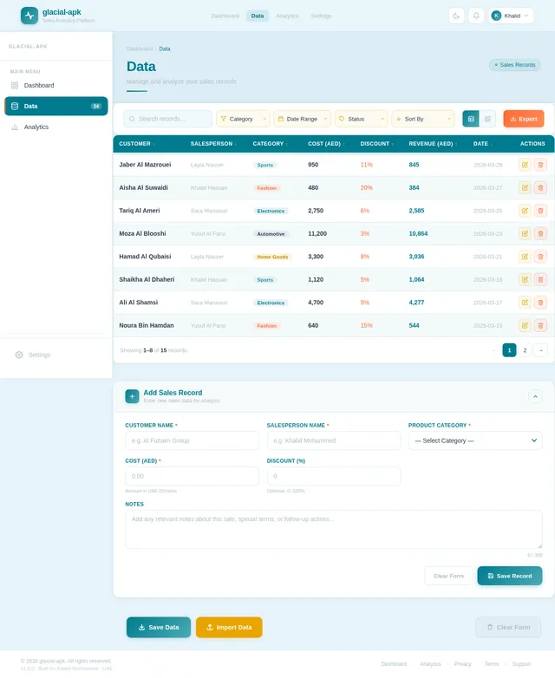Delete Noura Bin Hamdan record
This screenshot has height=678, width=555.
[540, 325]
